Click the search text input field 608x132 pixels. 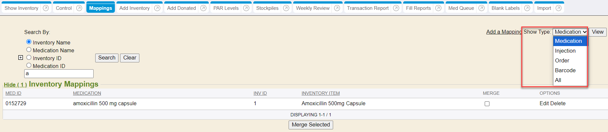(59, 74)
